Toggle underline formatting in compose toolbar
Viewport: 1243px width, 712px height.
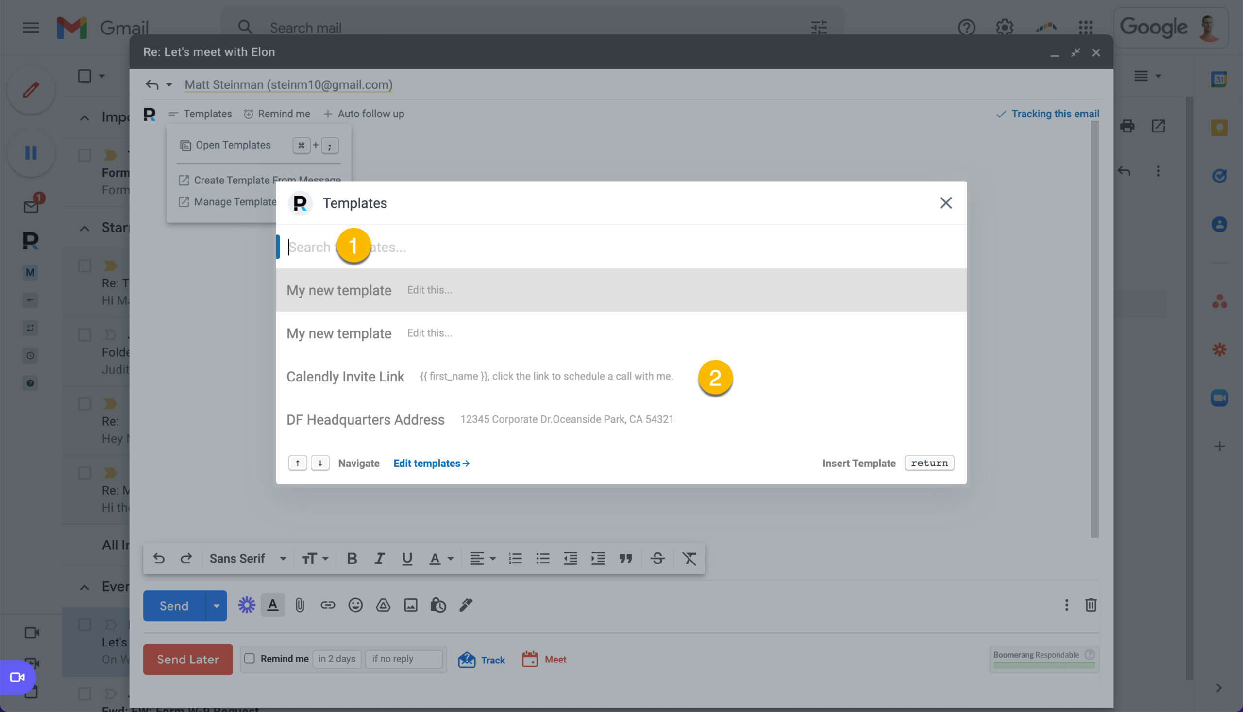tap(406, 558)
